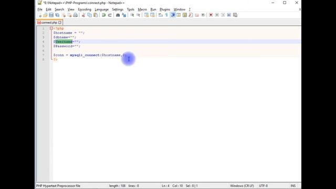Click the INS insert mode indicator
This screenshot has height=189, width=336.
click(x=293, y=186)
